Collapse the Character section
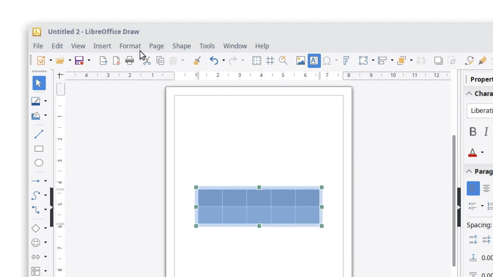The height and width of the screenshot is (277, 493). click(469, 93)
